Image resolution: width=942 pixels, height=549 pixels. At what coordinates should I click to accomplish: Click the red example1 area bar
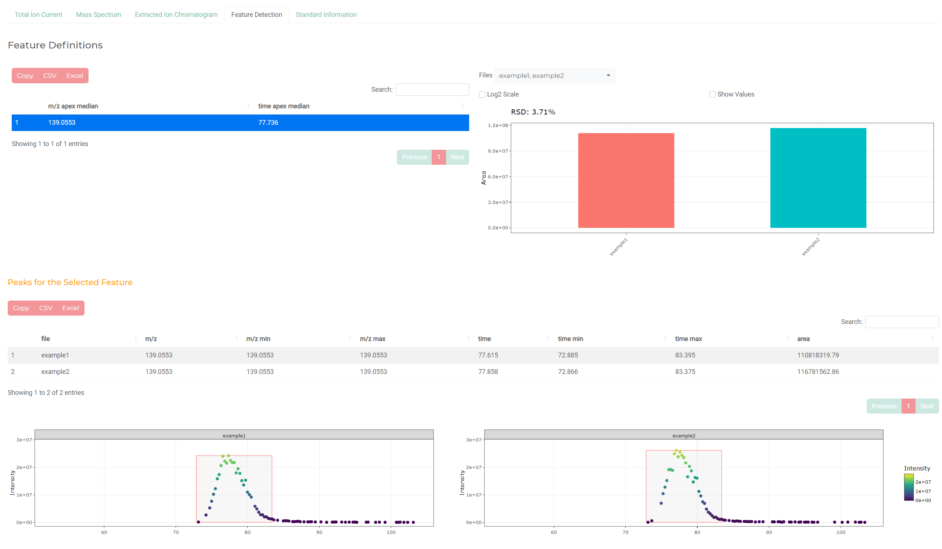tap(626, 181)
